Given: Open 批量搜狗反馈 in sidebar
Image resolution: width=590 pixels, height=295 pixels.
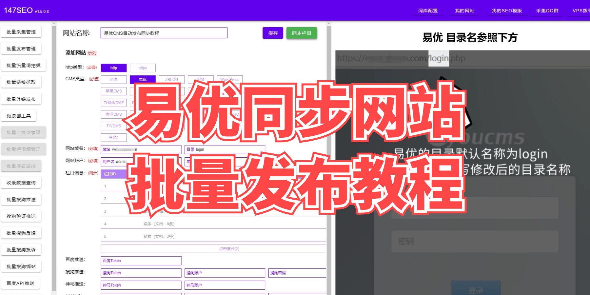Looking at the screenshot, I should point(21,233).
